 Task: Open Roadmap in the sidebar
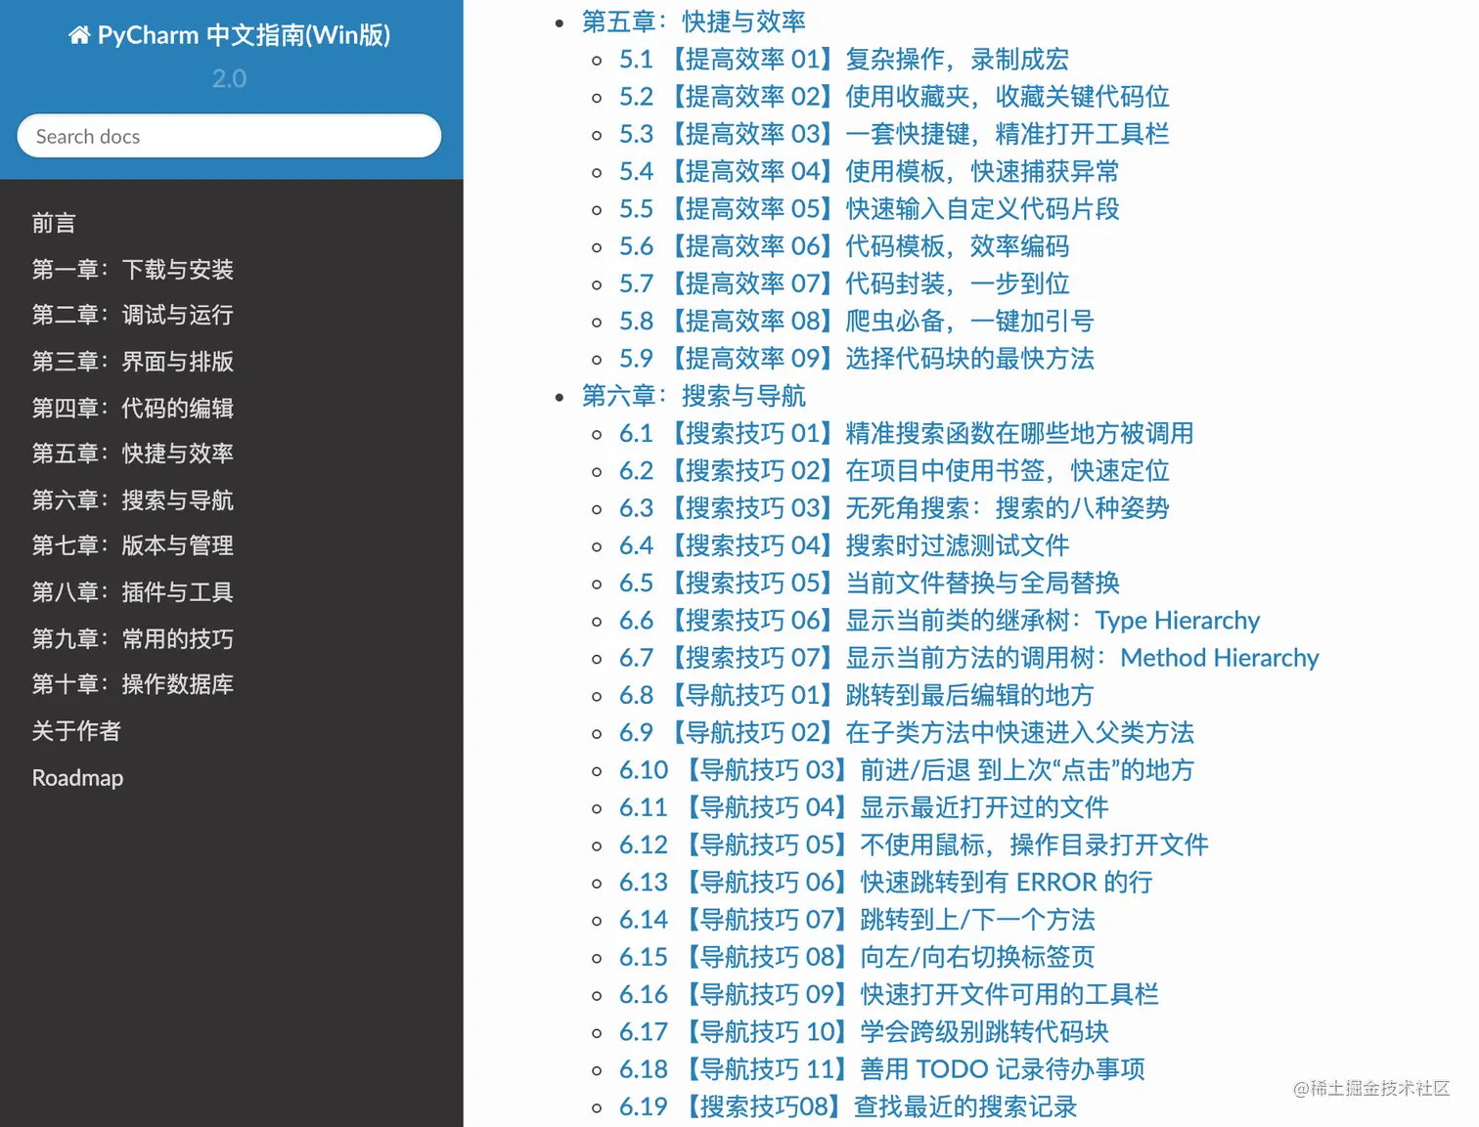coord(78,778)
